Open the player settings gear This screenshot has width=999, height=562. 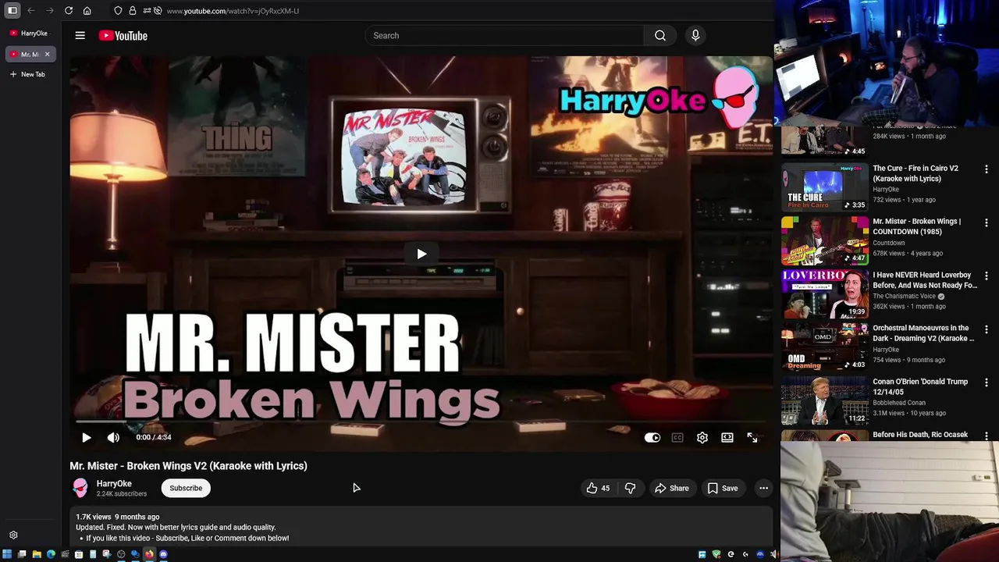(x=702, y=438)
